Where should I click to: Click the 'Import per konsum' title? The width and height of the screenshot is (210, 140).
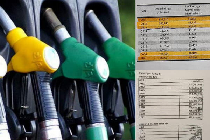pos(149,73)
